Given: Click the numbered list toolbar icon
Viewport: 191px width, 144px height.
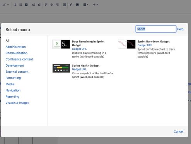Looking at the screenshot, I should point(20,5).
